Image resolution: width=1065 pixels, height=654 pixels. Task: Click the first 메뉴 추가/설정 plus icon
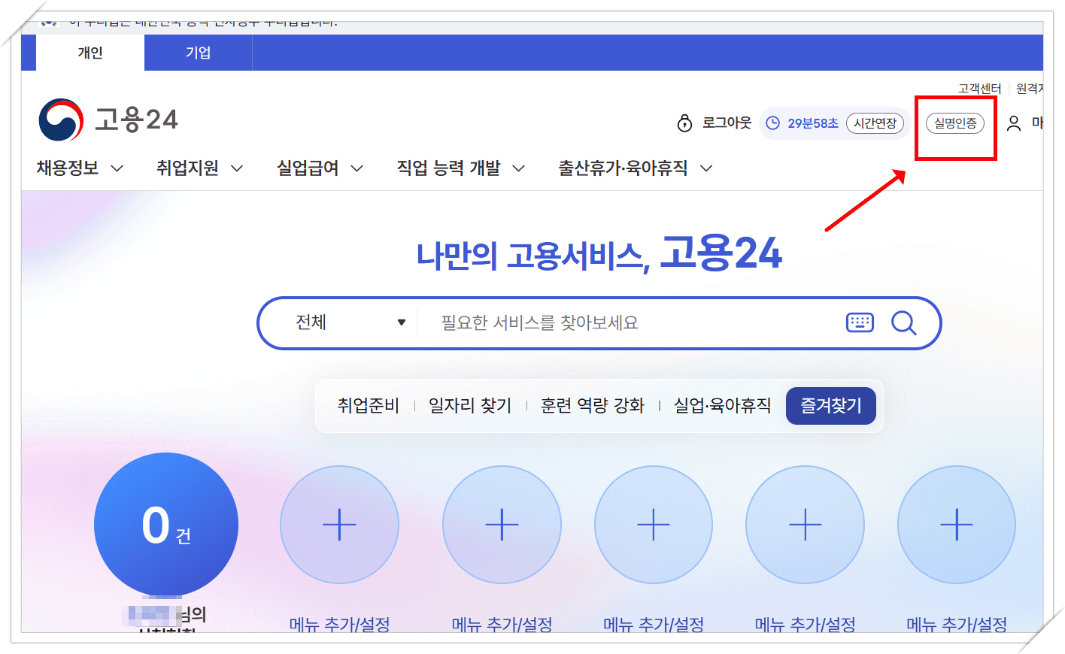coord(339,524)
